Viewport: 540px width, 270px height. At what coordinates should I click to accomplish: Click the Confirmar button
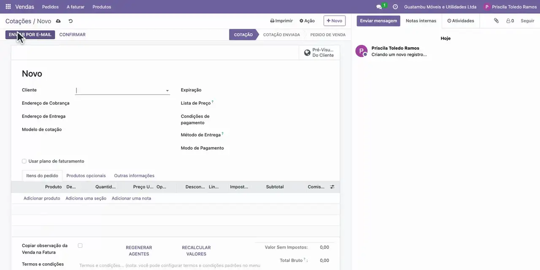73,35
